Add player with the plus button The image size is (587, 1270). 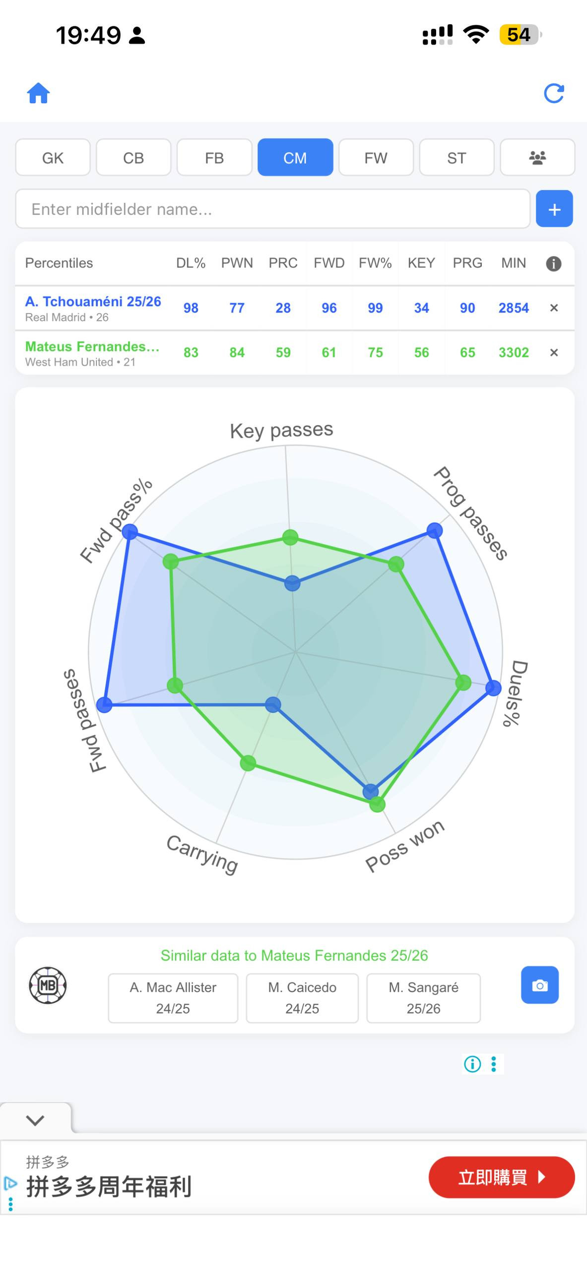click(x=554, y=209)
